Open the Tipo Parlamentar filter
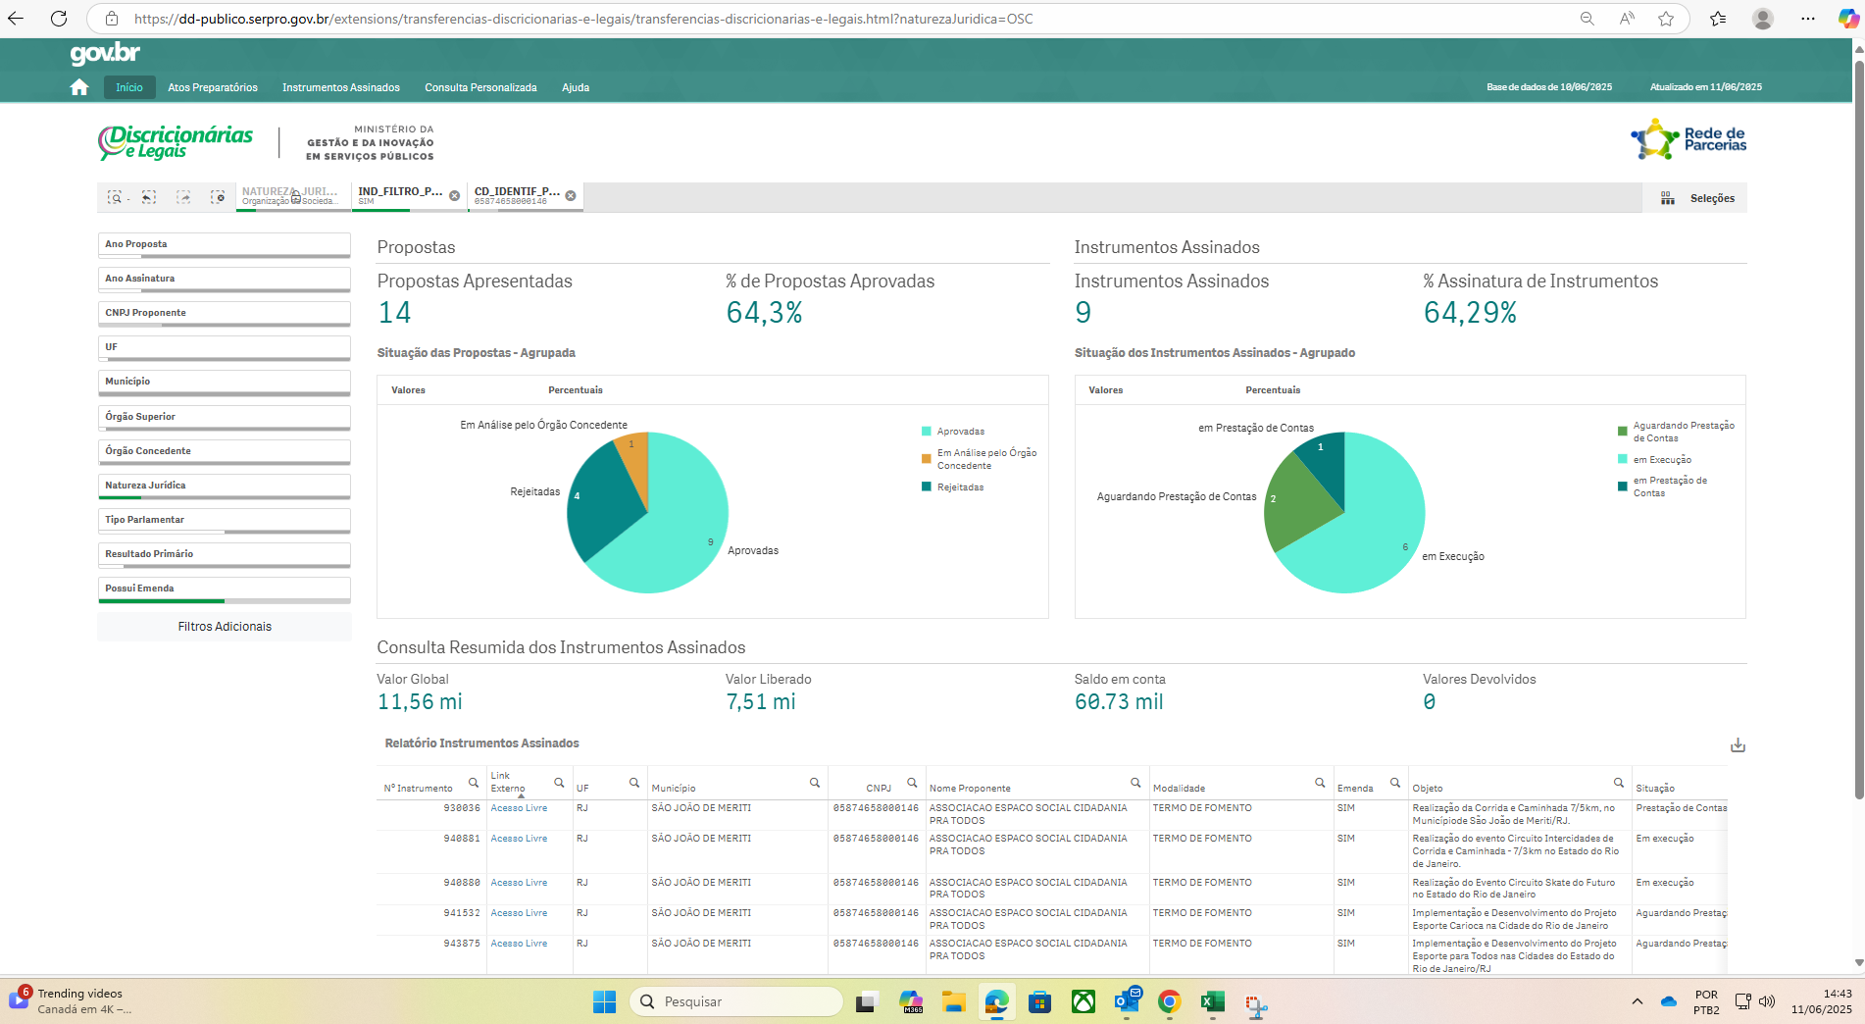 (x=224, y=520)
